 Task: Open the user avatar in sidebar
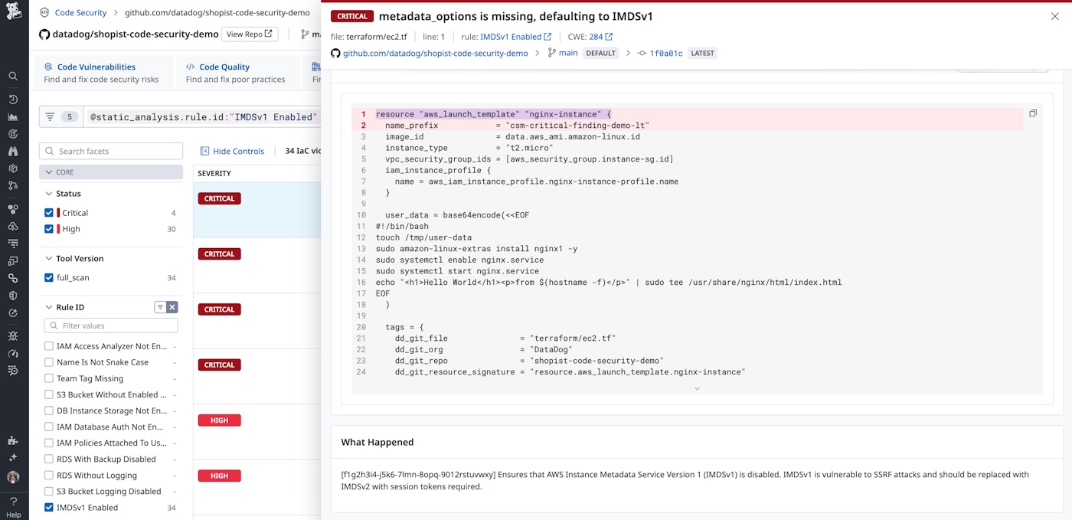(x=13, y=477)
